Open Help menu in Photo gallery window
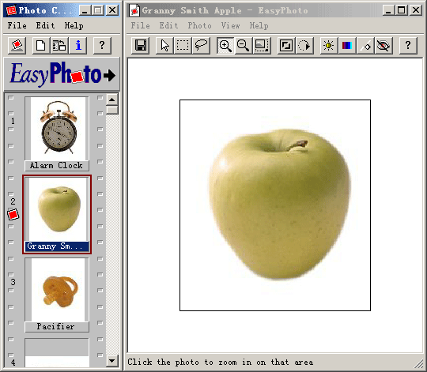Image resolution: width=427 pixels, height=372 pixels. 74,25
